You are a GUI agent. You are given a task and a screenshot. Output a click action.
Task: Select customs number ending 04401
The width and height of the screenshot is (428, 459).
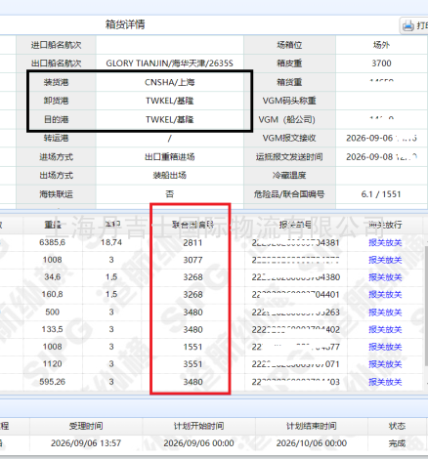pyautogui.click(x=295, y=295)
